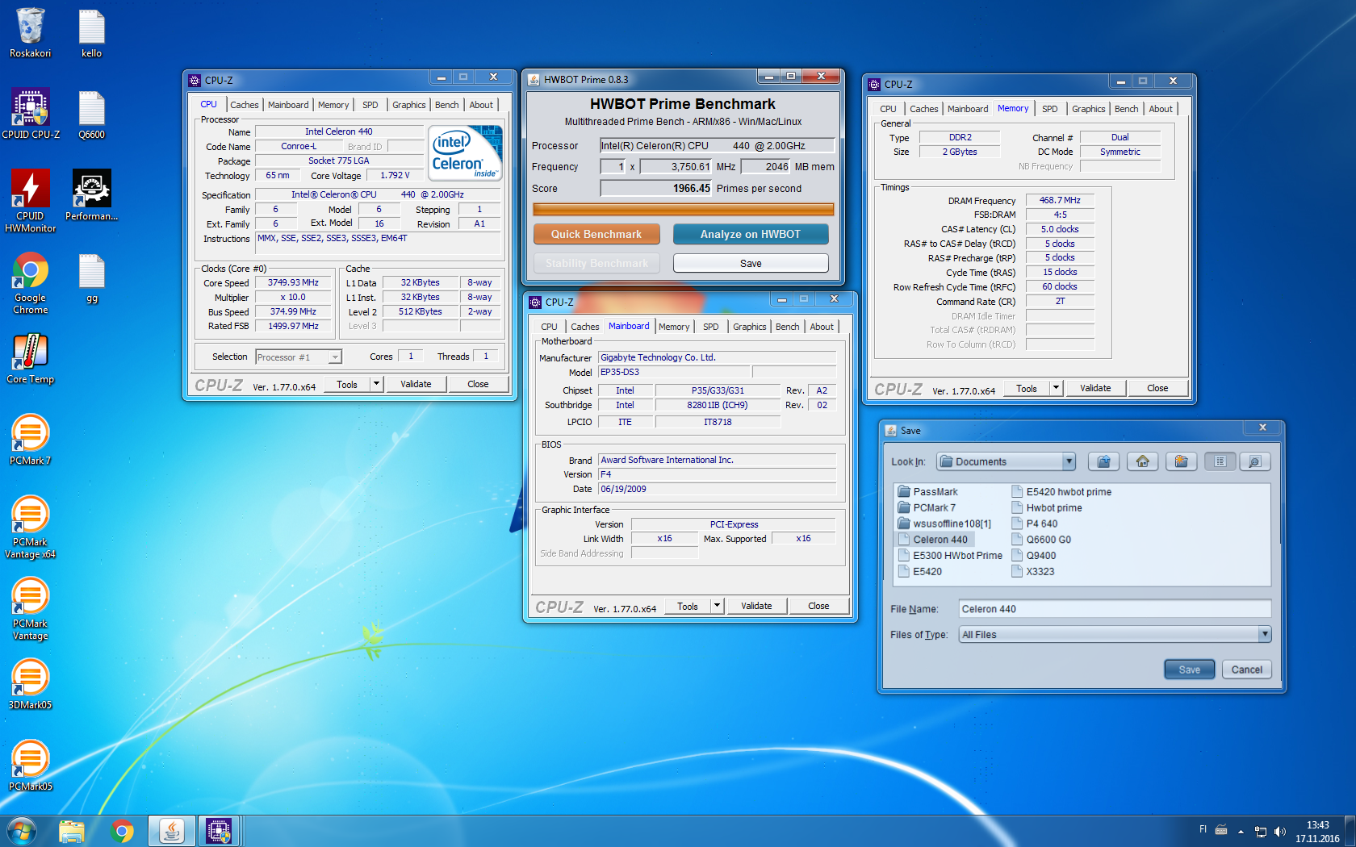Click Cancel in Save dialog
The width and height of the screenshot is (1356, 847).
coord(1246,670)
